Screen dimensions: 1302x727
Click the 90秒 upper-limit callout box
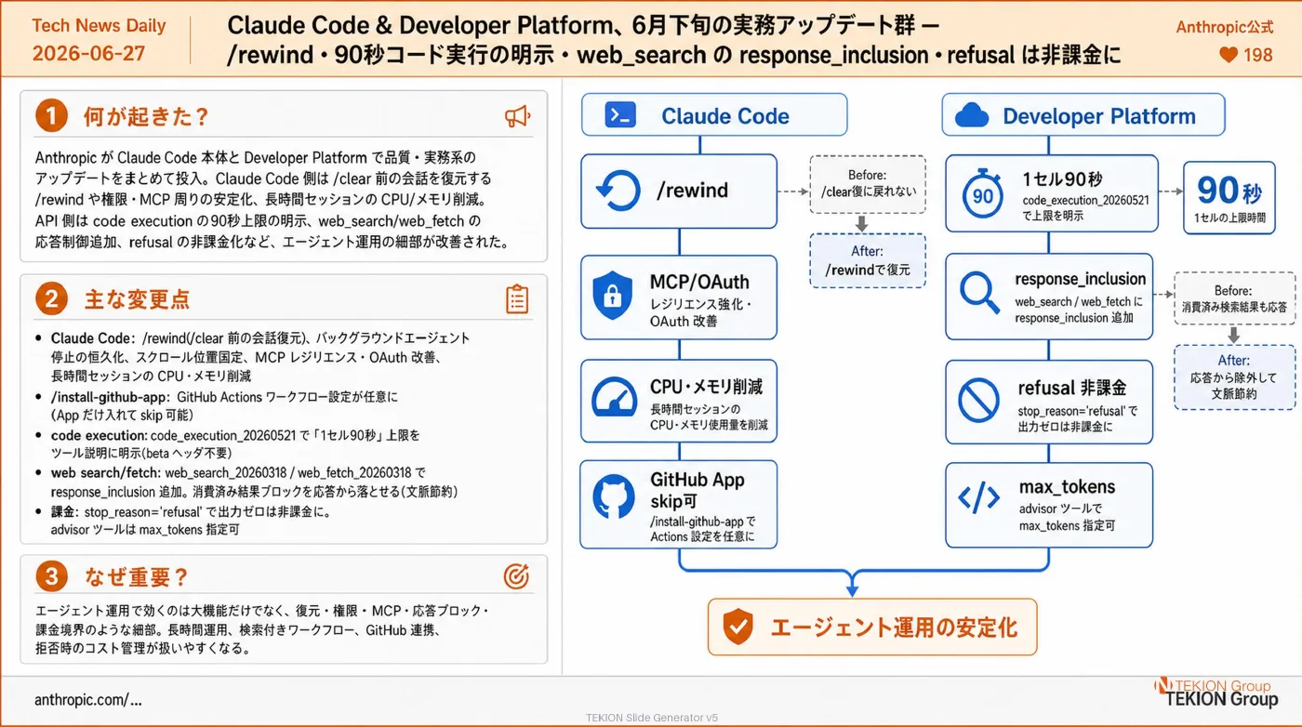[x=1229, y=197]
